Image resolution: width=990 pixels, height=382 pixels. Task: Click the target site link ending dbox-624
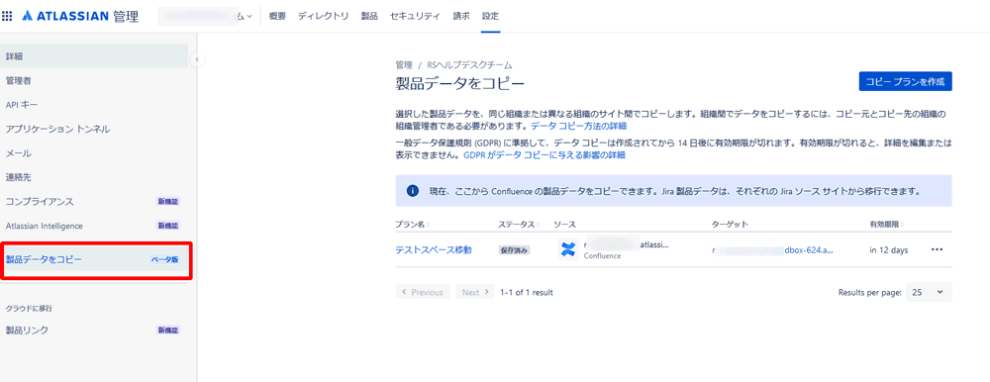point(773,250)
